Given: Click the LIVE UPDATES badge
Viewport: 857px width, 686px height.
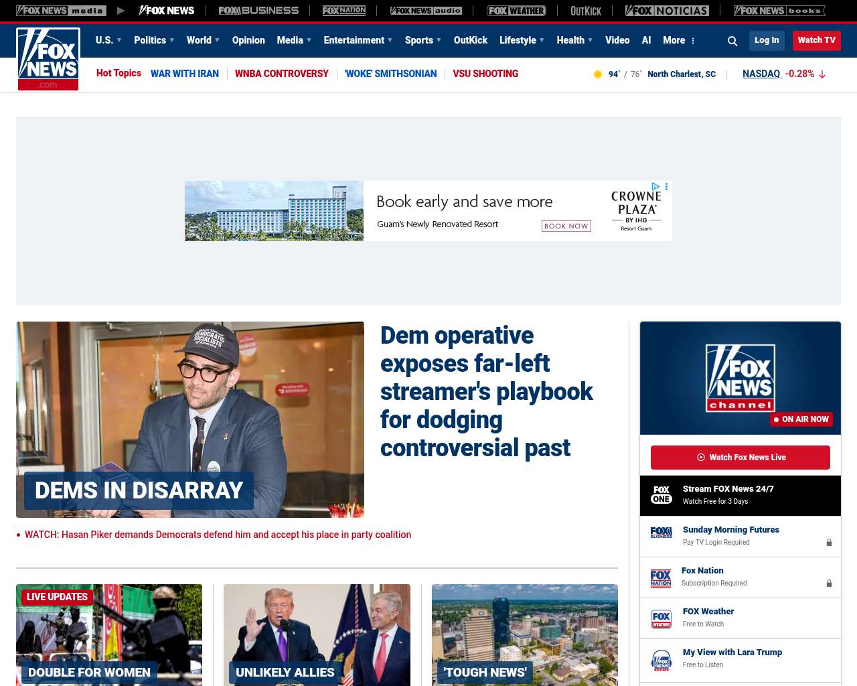Looking at the screenshot, I should click(57, 597).
